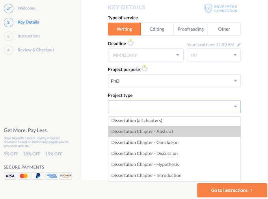Click the PayPal payment icon

[37, 176]
